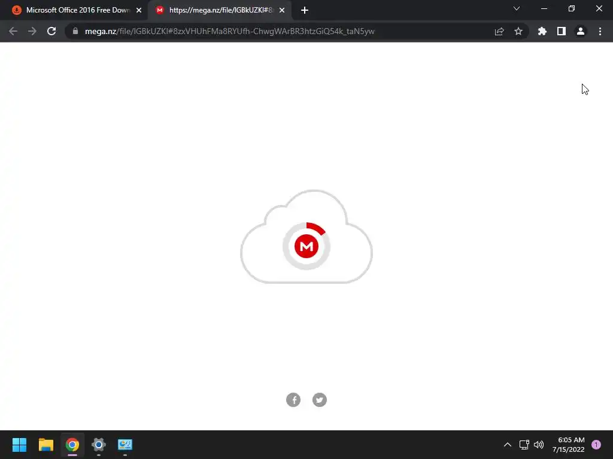Screen dimensions: 613x459
Task: View site information lock icon
Action: pyautogui.click(x=75, y=31)
